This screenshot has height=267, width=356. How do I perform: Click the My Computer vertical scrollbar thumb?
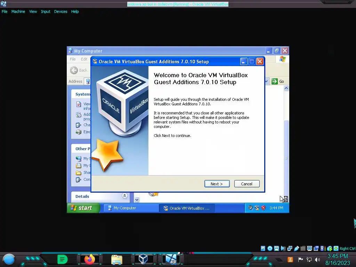[x=286, y=158]
